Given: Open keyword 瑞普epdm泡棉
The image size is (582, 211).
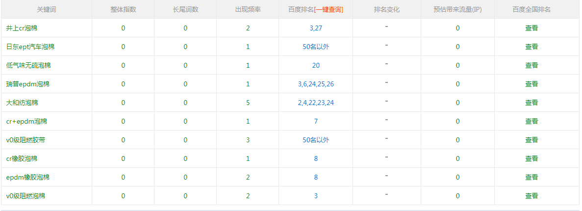Looking at the screenshot, I should click(x=28, y=84).
